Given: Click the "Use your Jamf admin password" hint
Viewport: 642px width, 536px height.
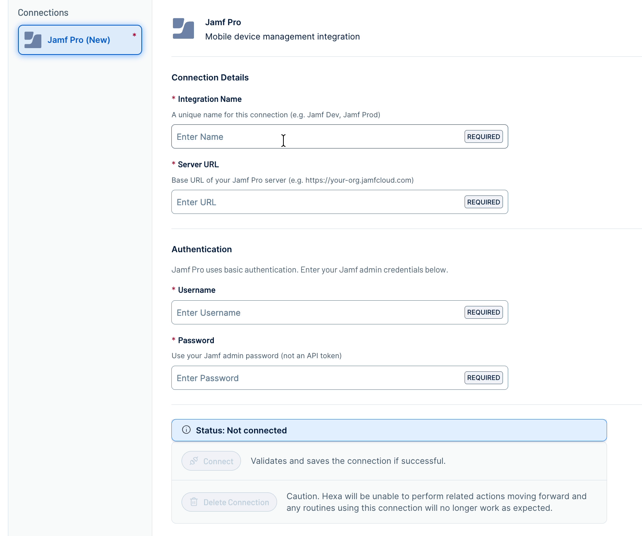Looking at the screenshot, I should [x=257, y=356].
